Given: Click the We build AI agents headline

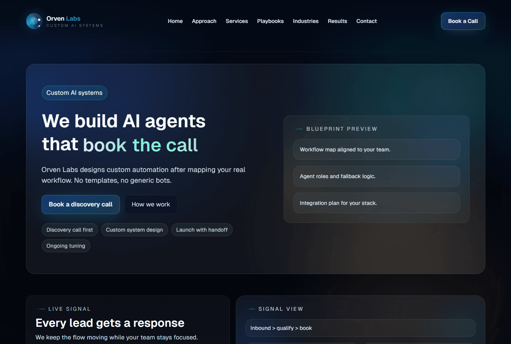Looking at the screenshot, I should 124,133.
